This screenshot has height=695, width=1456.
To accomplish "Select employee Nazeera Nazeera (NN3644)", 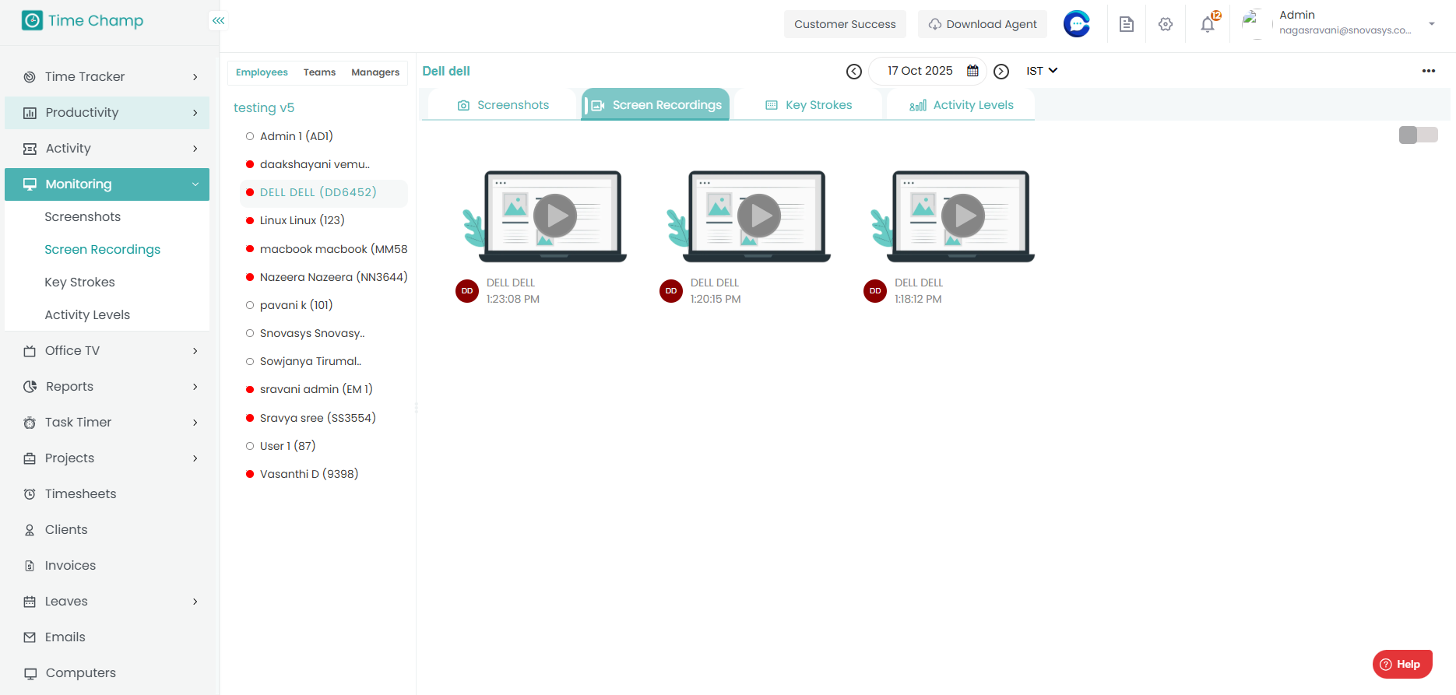I will pos(333,278).
